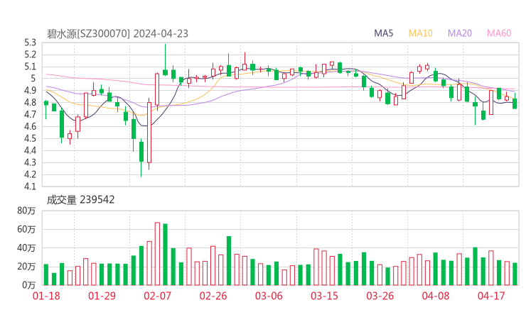Select the MA10 legend label
This screenshot has width=526, height=312.
(x=420, y=33)
